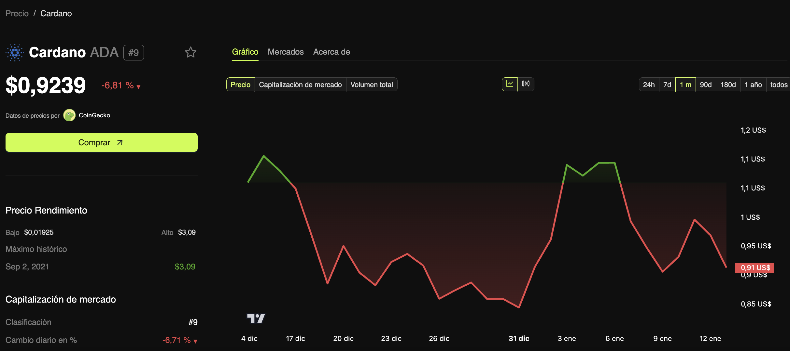The image size is (790, 351).
Task: Select the 24h time range
Action: pyautogui.click(x=649, y=84)
